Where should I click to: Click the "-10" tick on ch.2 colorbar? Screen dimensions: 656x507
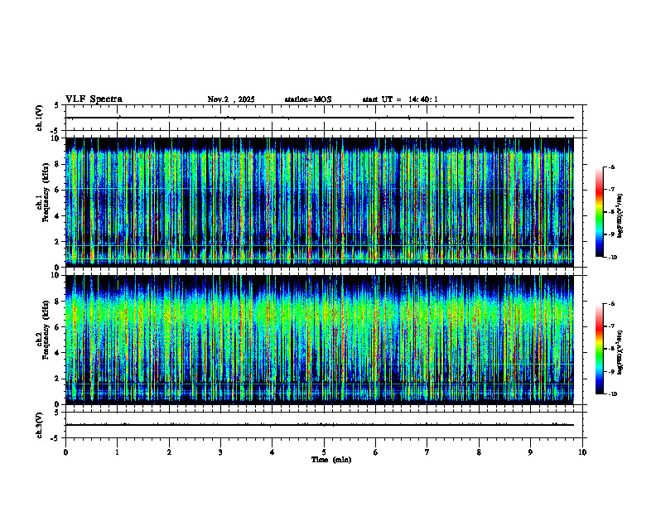(x=613, y=394)
